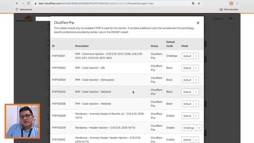
Task: Click rule ID PHP100001
Action: tap(58, 56)
